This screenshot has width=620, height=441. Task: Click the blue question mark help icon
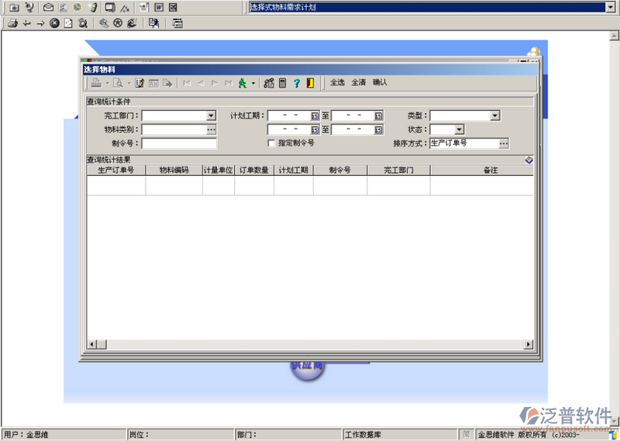296,83
